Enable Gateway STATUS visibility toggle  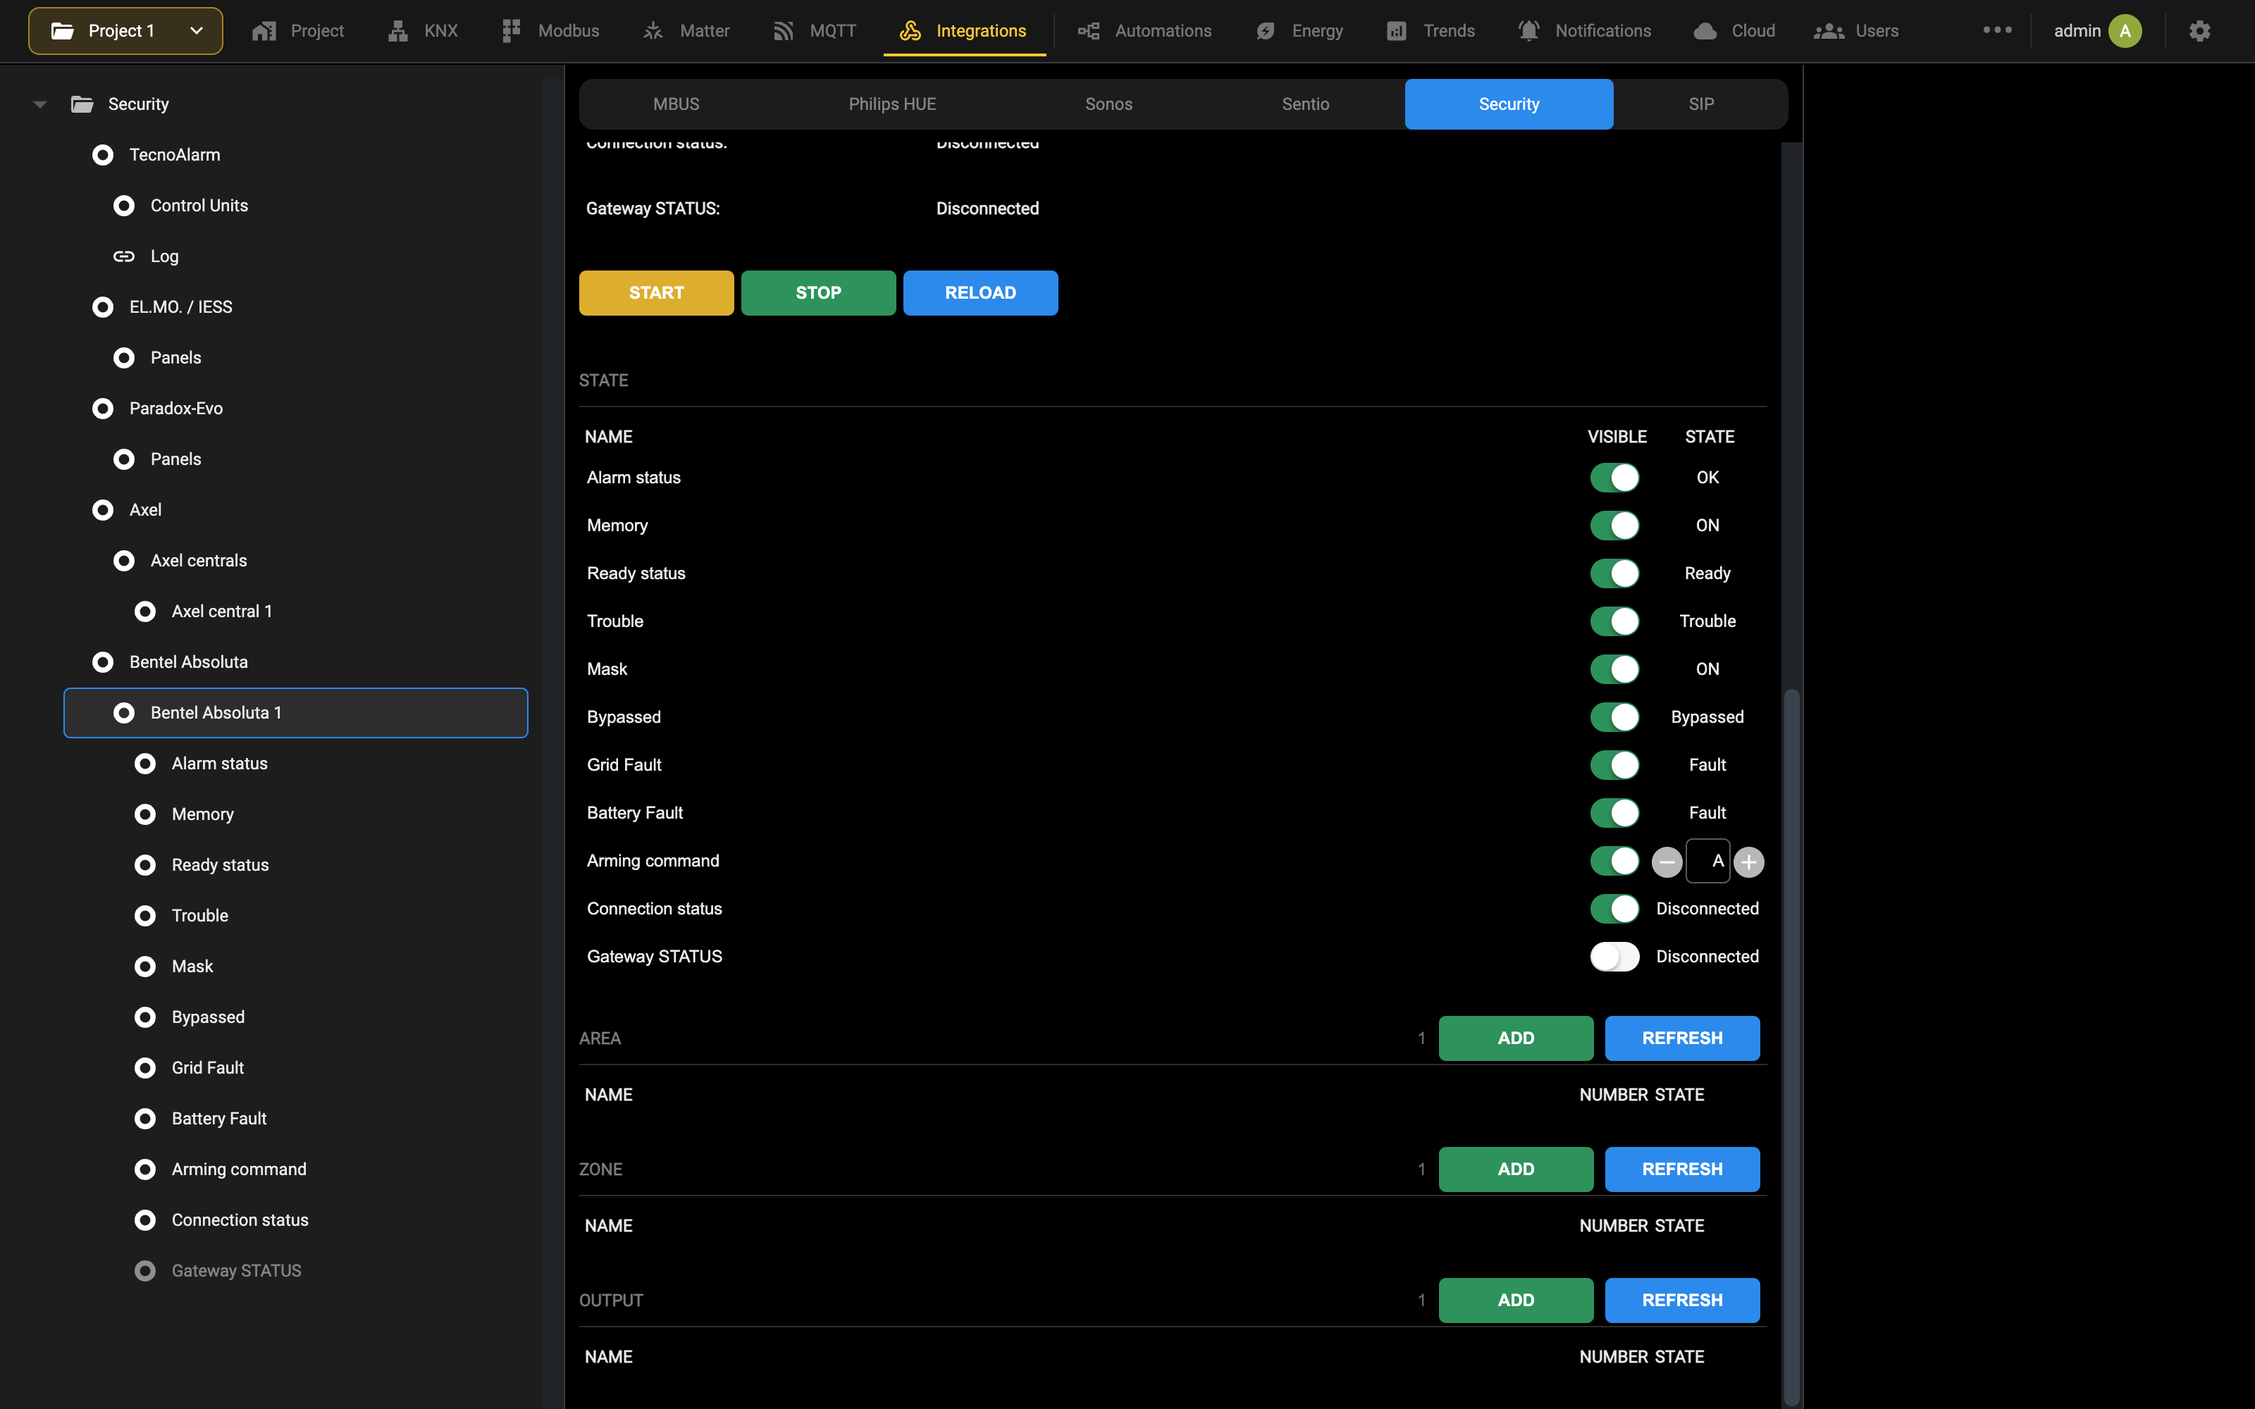tap(1615, 957)
